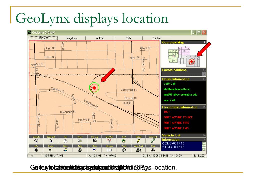Image resolution: width=256 pixels, height=192 pixels.
Task: Open the Call Log tool
Action: 95,141
